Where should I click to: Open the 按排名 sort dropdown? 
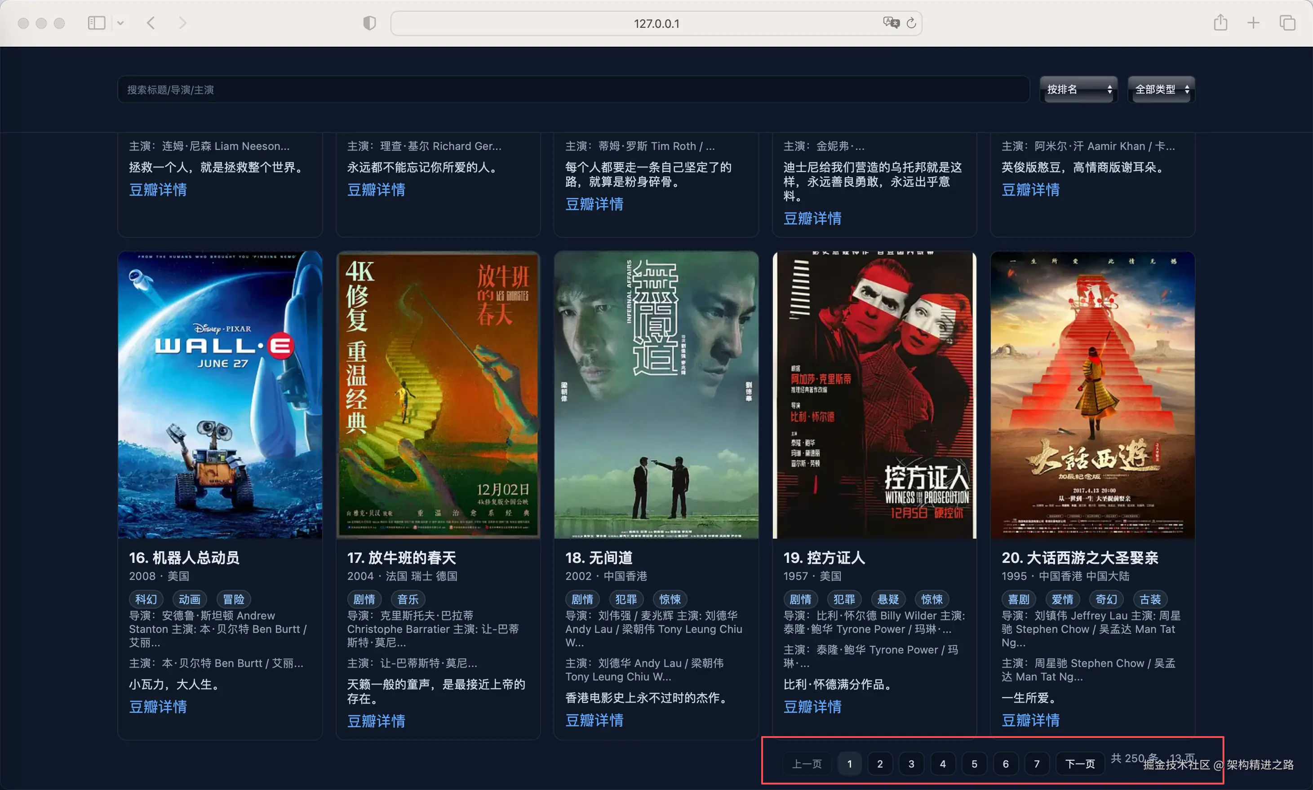(1078, 89)
